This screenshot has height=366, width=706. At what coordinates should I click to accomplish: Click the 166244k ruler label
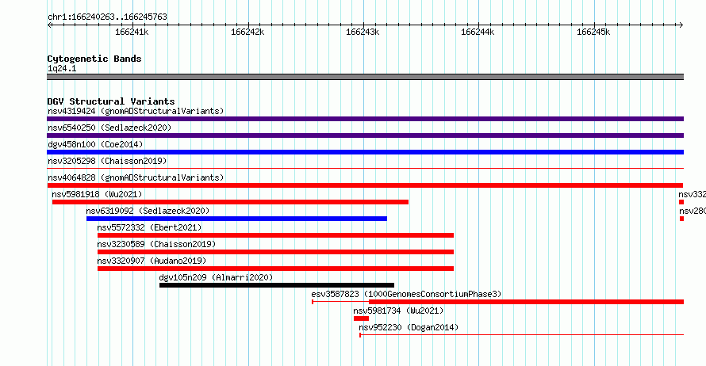tap(478, 32)
